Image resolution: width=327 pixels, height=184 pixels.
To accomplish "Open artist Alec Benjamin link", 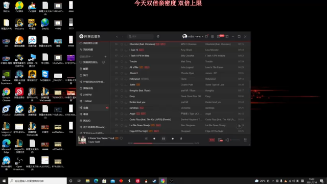I will (188, 125).
